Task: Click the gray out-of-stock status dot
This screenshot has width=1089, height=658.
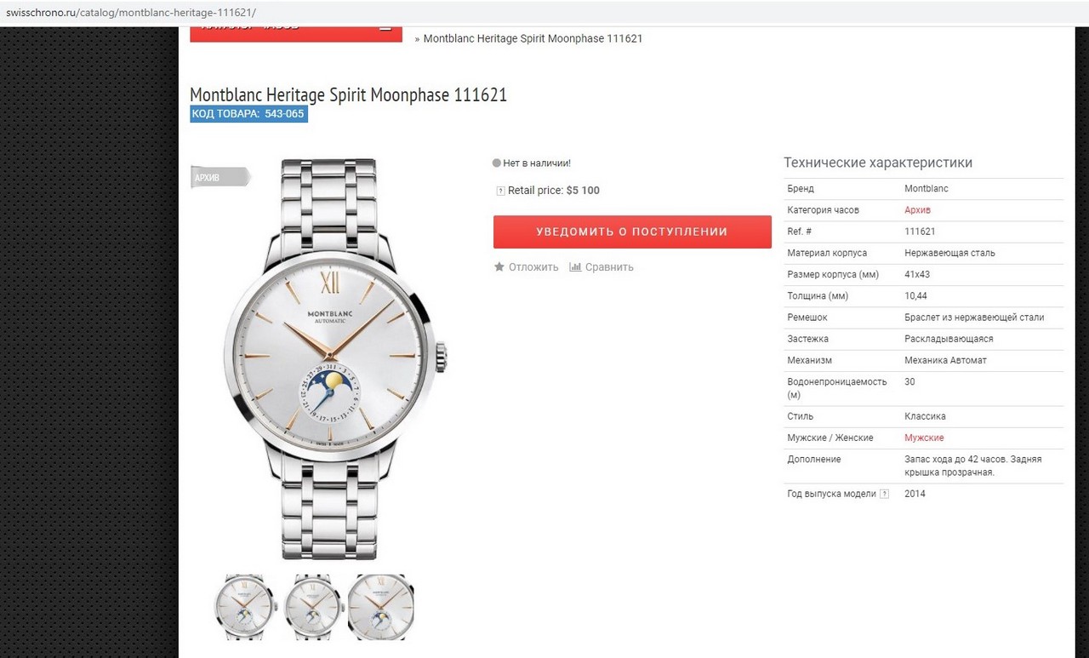Action: click(x=497, y=163)
